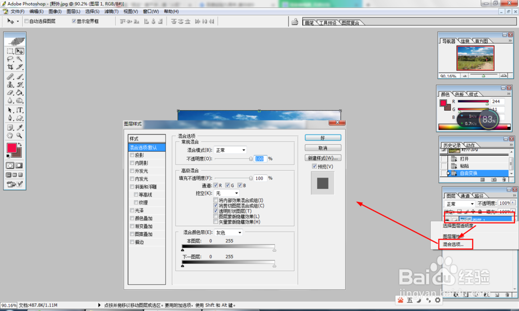Viewport: 519px width, 311px height.
Task: Click the 填充不透明度 fill slider handle
Action: pos(251,179)
